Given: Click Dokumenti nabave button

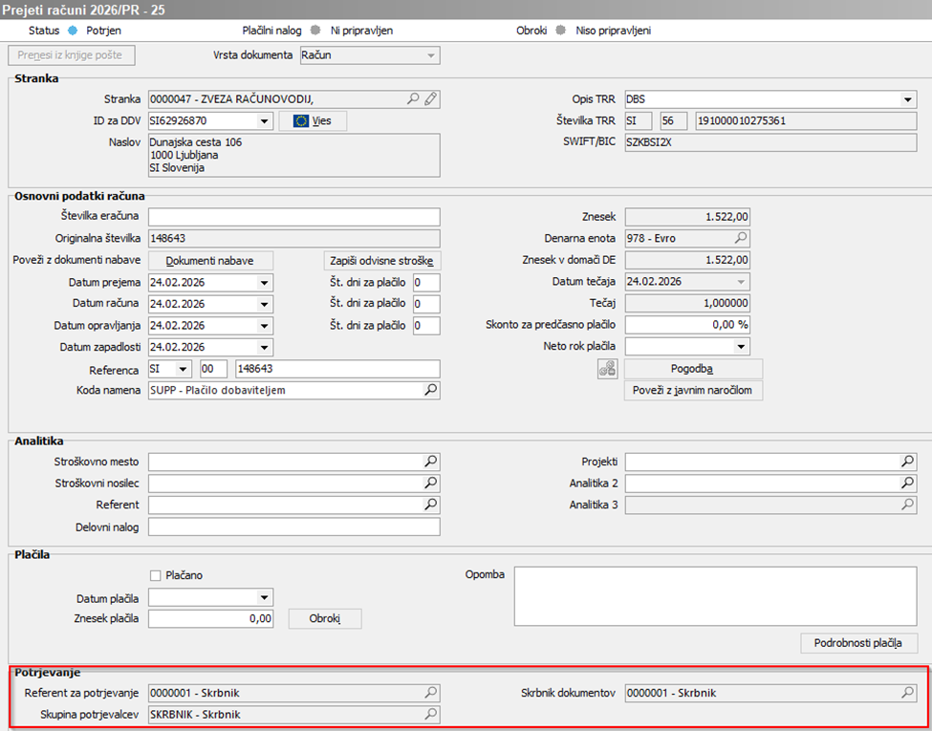Looking at the screenshot, I should coord(210,260).
